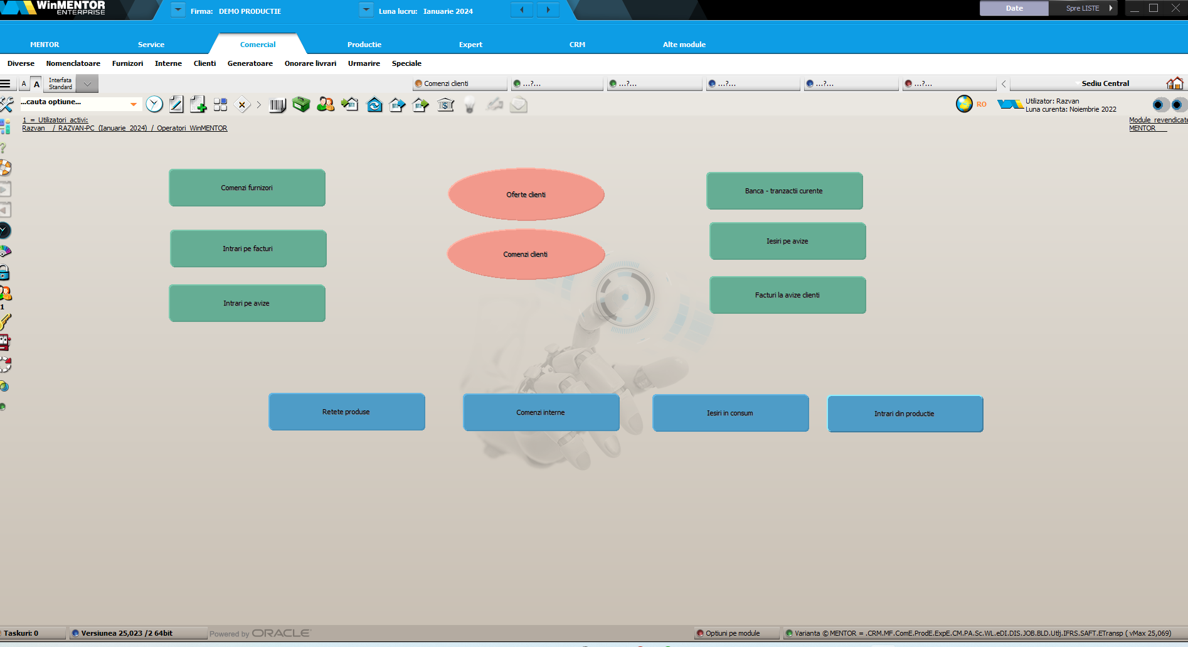Viewport: 1188px width, 647px height.
Task: Click the clock icon in toolbar
Action: 154,105
